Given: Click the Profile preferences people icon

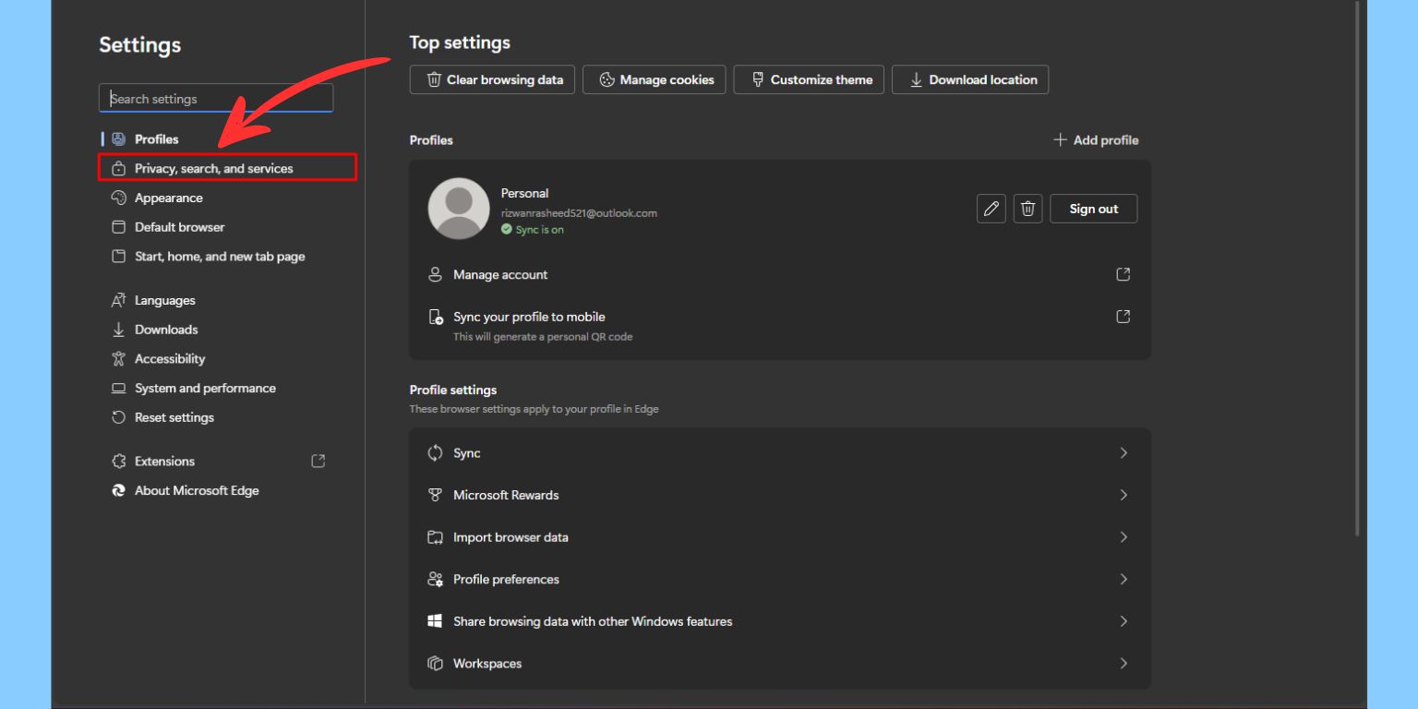Looking at the screenshot, I should point(436,580).
